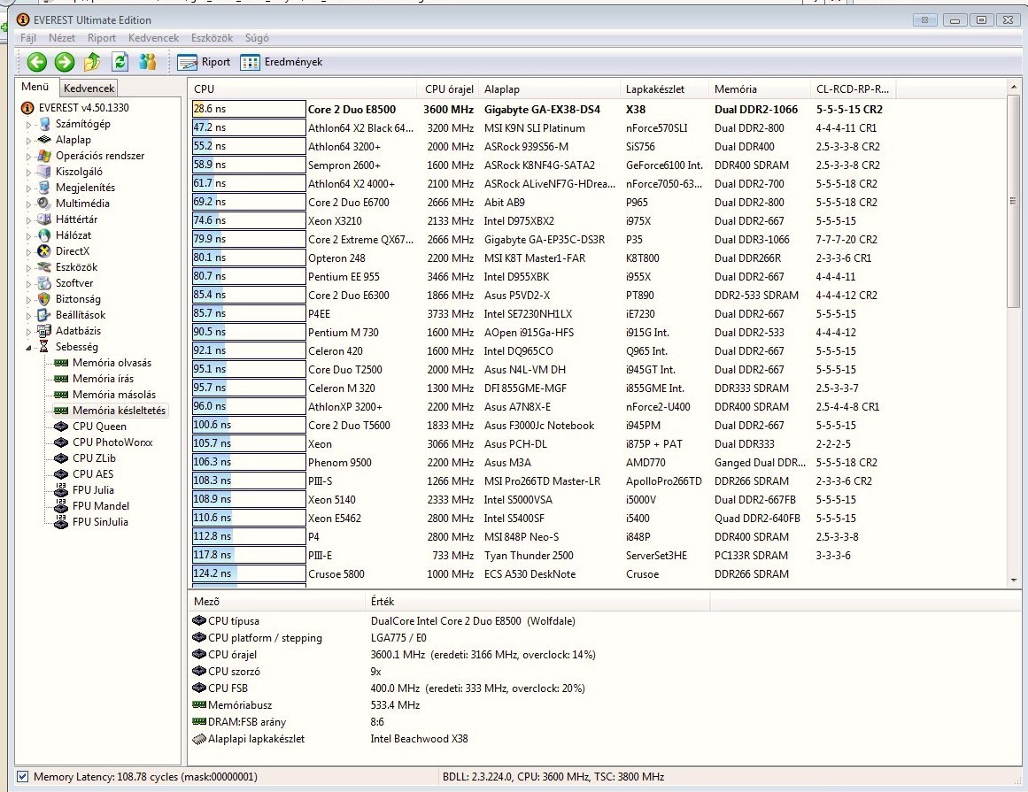Screen dimensions: 1028x792
Task: Open the Nézet menu
Action: tap(62, 38)
